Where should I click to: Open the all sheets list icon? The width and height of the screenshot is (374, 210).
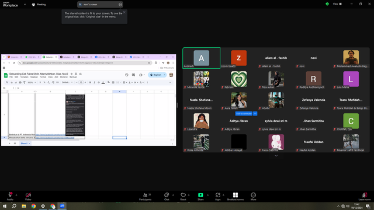click(x=15, y=143)
